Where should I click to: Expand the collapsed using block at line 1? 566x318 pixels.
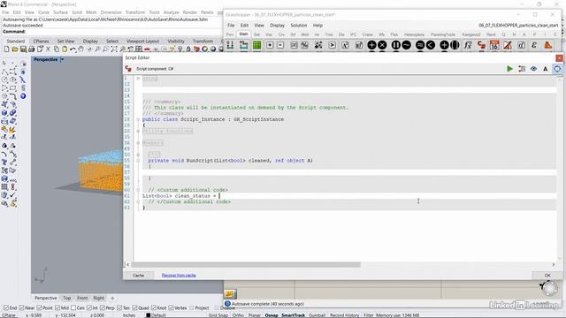138,79
